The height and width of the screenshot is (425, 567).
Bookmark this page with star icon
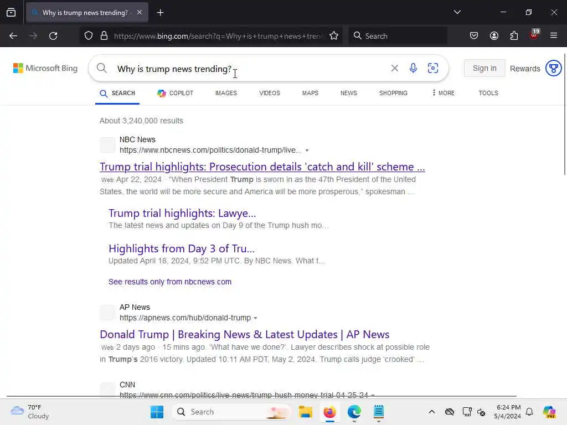334,36
